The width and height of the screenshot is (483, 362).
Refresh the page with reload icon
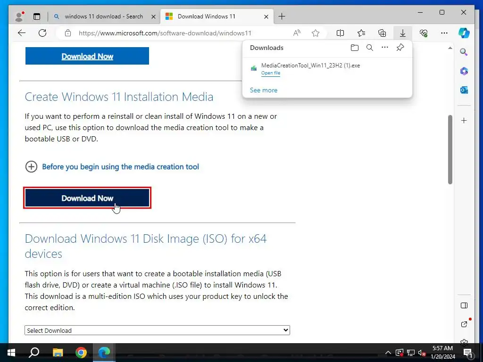pyautogui.click(x=42, y=33)
